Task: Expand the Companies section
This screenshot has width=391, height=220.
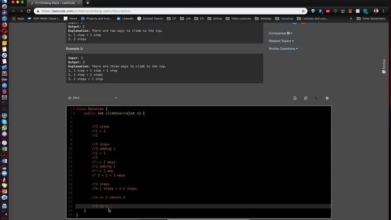Action: (x=280, y=33)
